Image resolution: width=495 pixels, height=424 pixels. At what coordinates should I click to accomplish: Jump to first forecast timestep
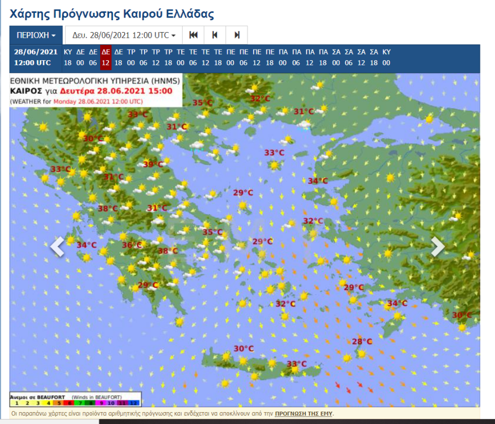193,35
